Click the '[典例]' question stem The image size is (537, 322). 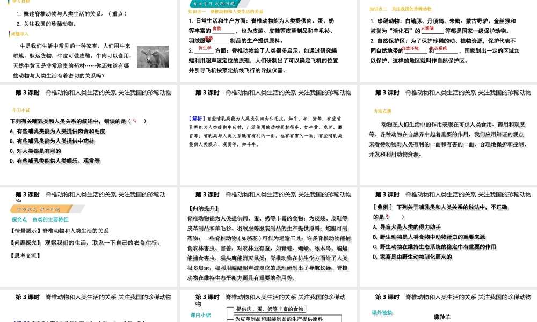(440, 212)
